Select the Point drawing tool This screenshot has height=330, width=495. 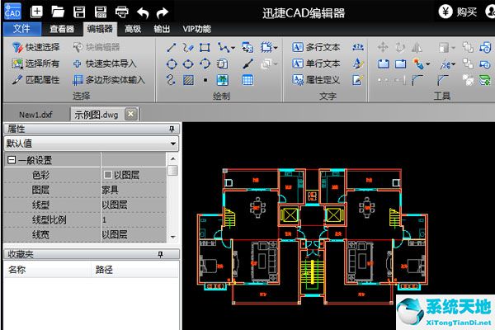click(x=205, y=80)
